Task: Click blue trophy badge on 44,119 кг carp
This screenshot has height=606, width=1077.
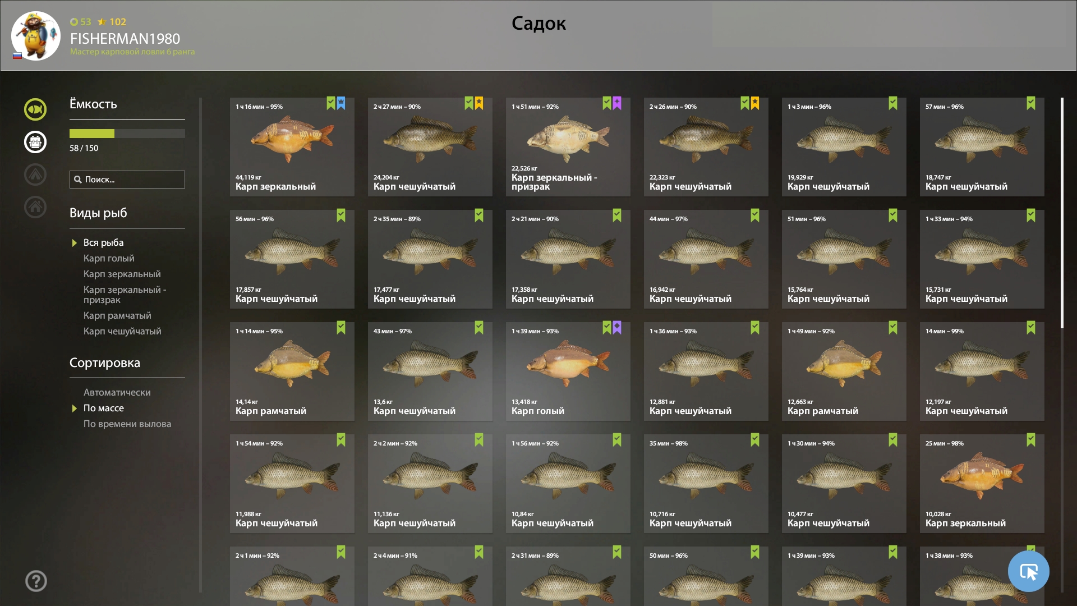Action: [x=341, y=103]
